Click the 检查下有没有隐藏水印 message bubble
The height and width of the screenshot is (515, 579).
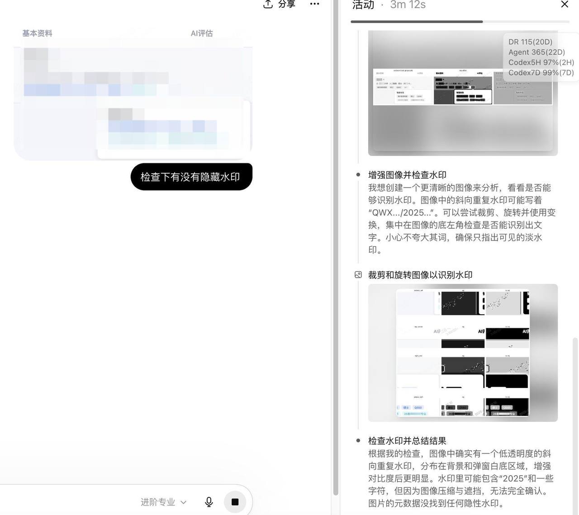pyautogui.click(x=191, y=177)
